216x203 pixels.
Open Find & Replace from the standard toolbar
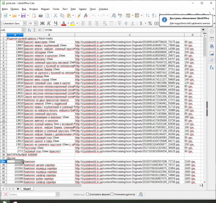tap(114, 16)
